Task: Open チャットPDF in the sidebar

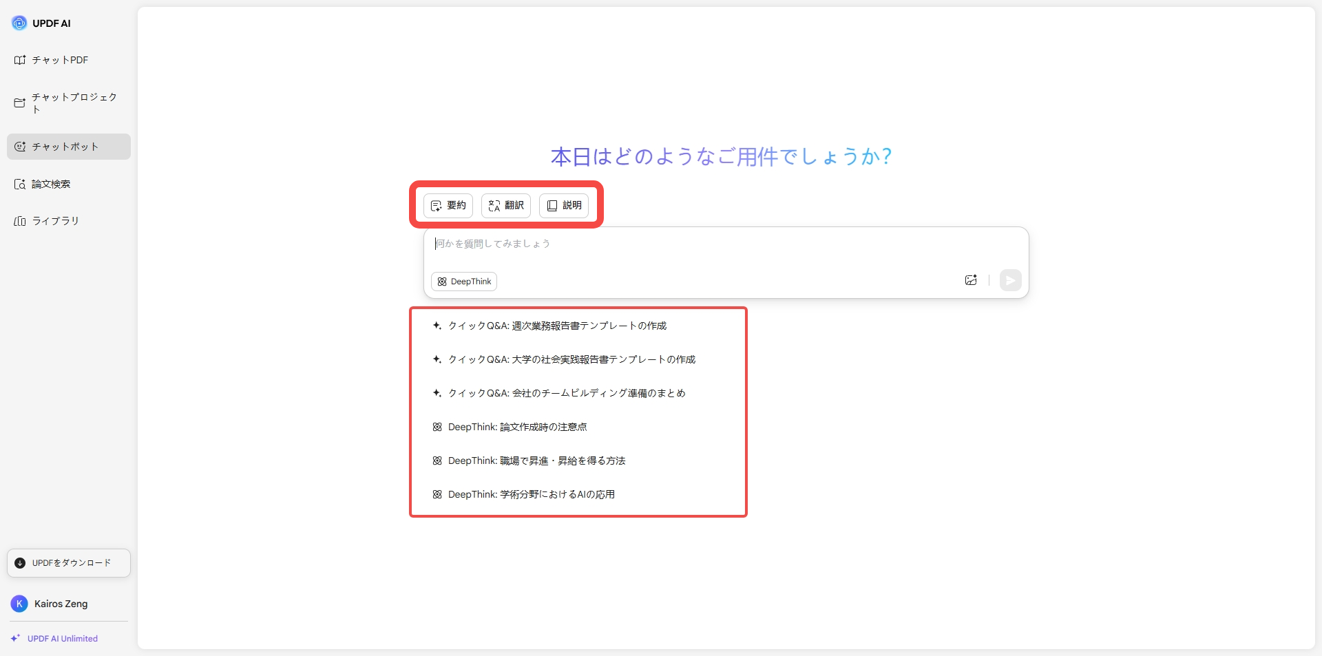Action: [69, 60]
